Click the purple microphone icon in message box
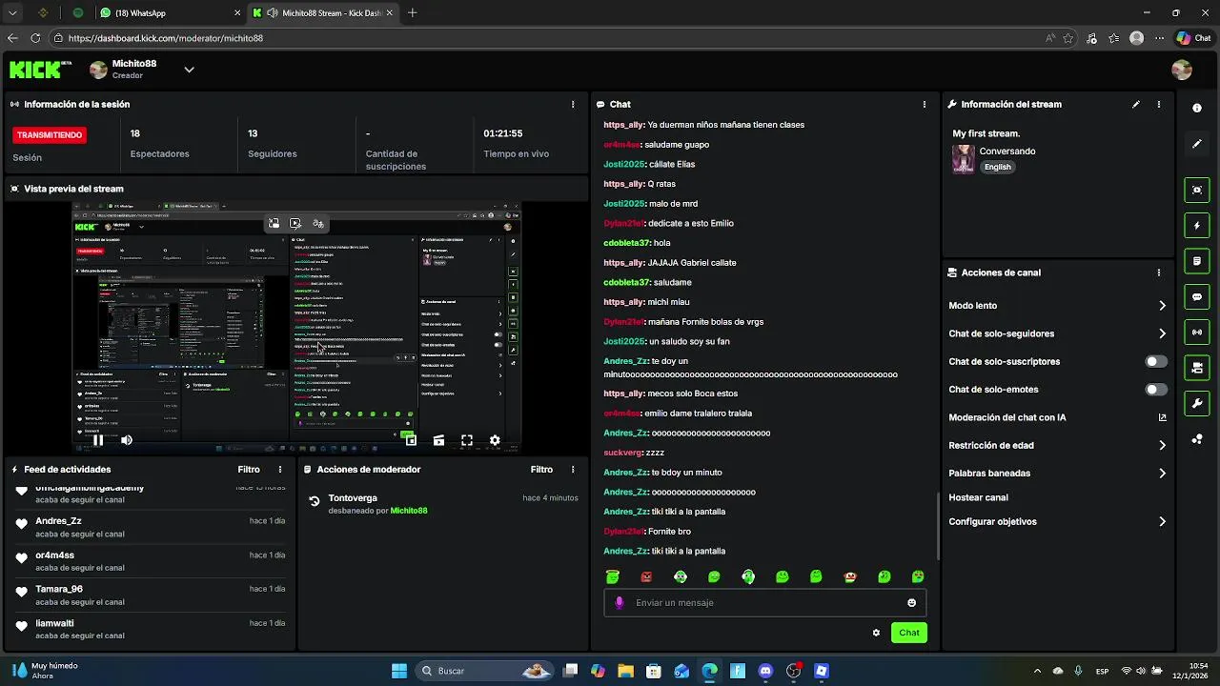The image size is (1220, 686). [620, 603]
